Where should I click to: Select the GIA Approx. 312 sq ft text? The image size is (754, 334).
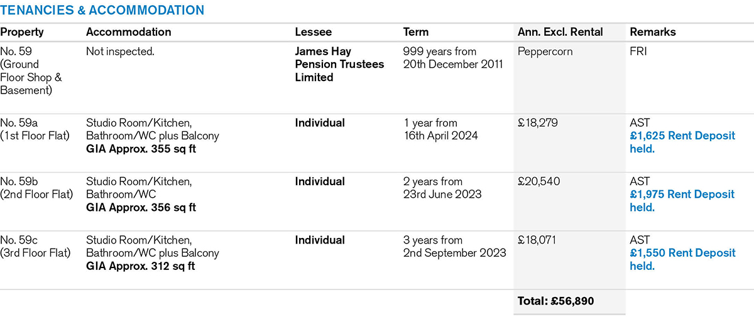tap(140, 266)
